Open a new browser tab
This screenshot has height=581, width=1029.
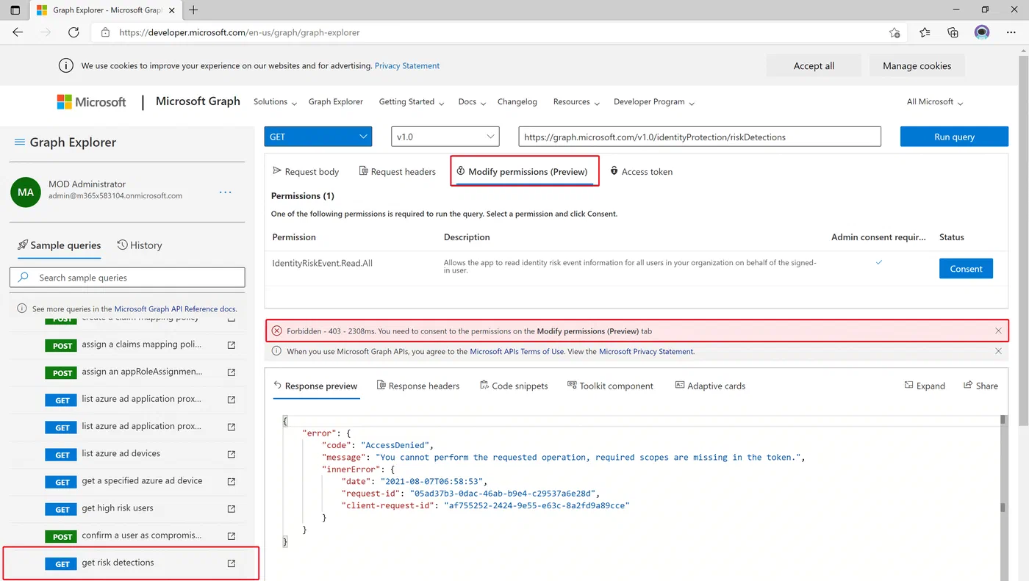194,10
